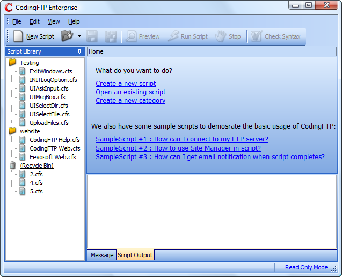
Task: Click the UIAskInput.cfs file icon
Action: click(x=22, y=88)
